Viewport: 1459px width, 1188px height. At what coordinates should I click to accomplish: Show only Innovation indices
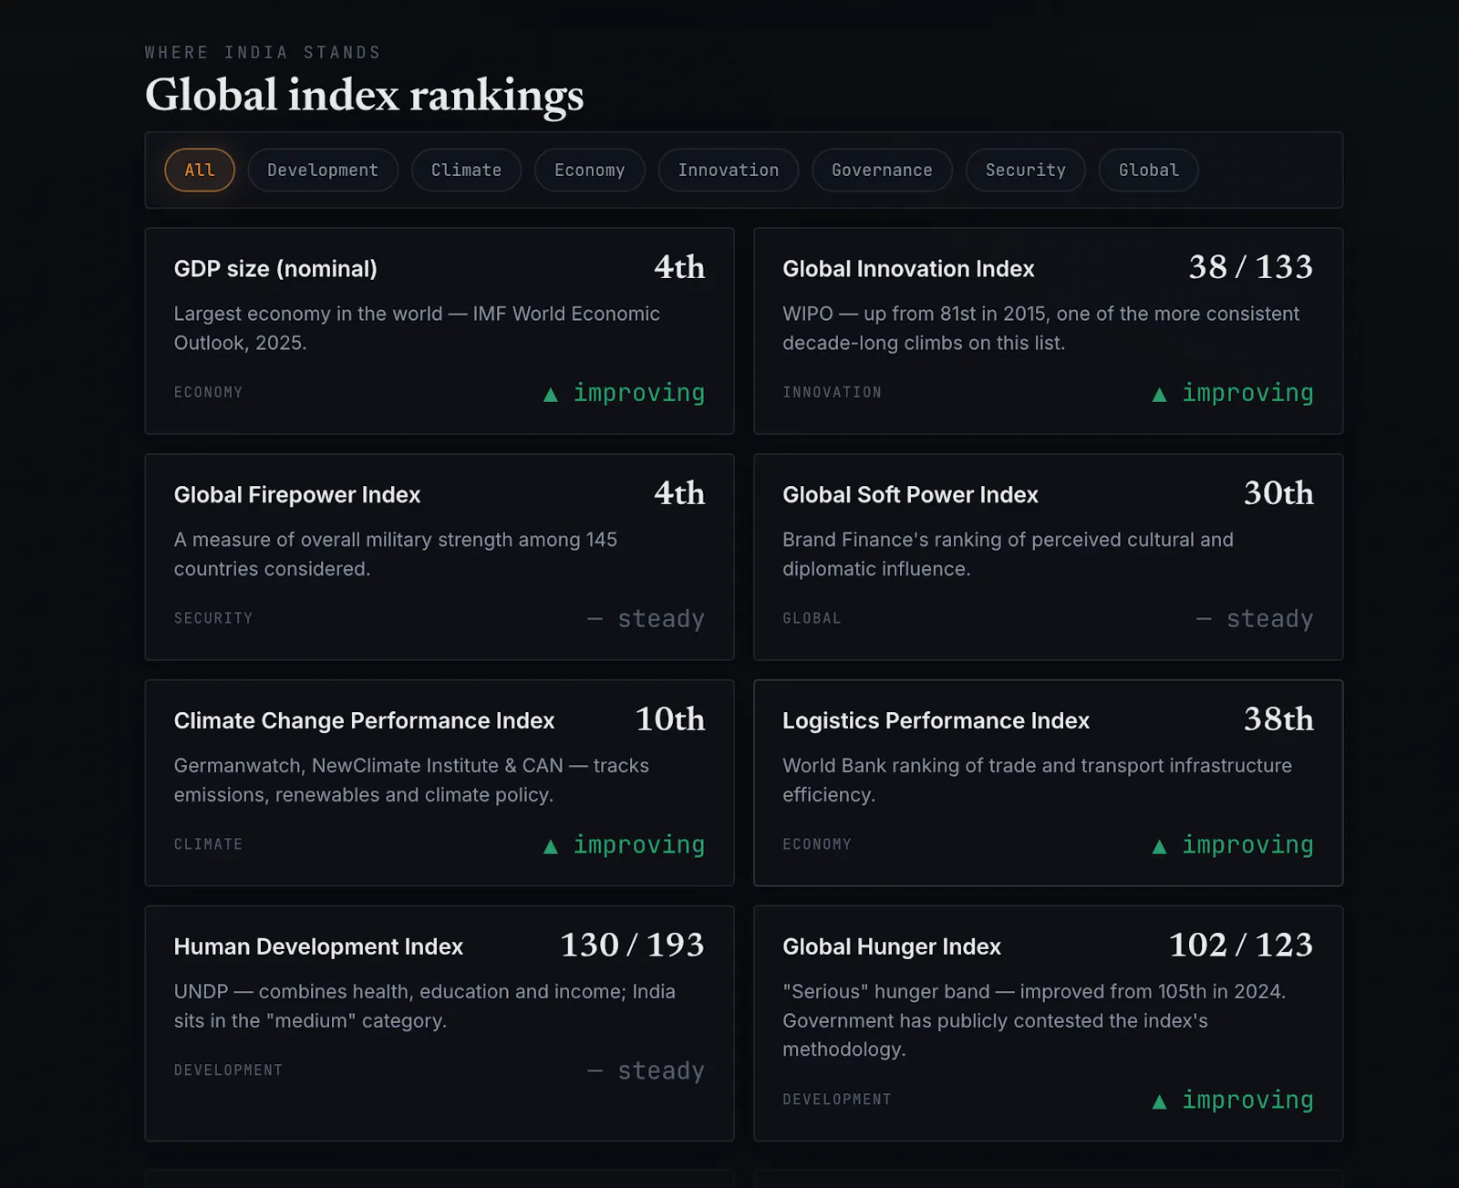(729, 170)
